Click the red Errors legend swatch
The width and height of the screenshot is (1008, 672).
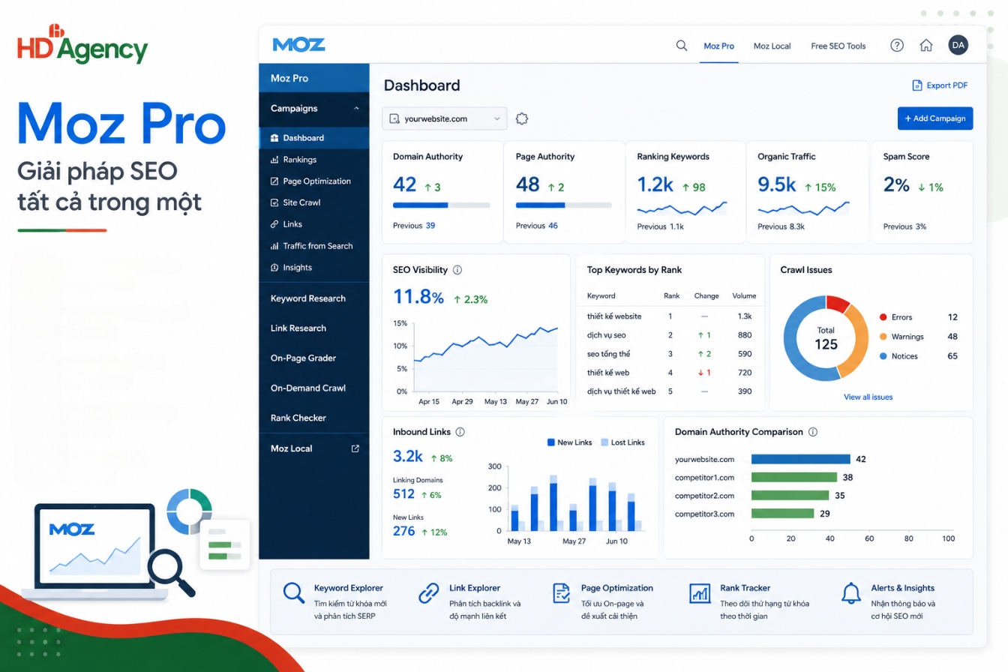pyautogui.click(x=883, y=317)
